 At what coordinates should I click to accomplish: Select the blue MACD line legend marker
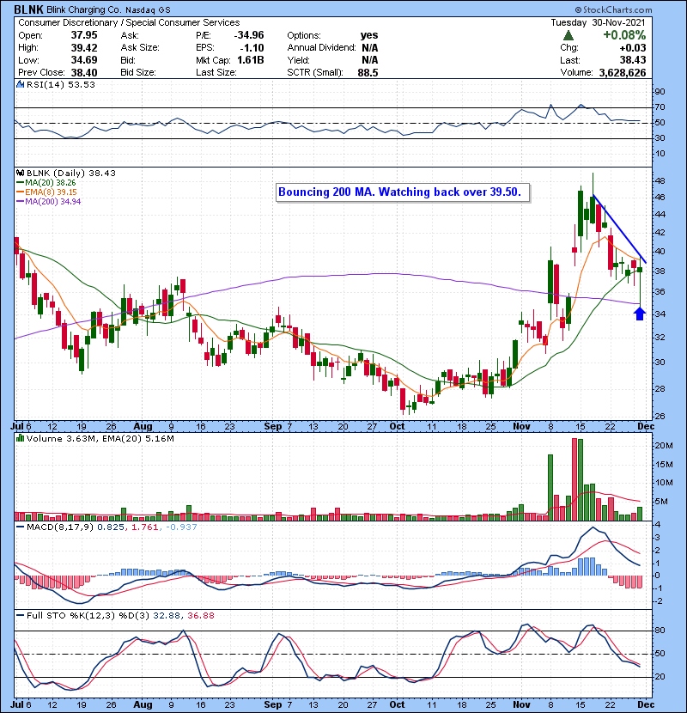point(20,527)
